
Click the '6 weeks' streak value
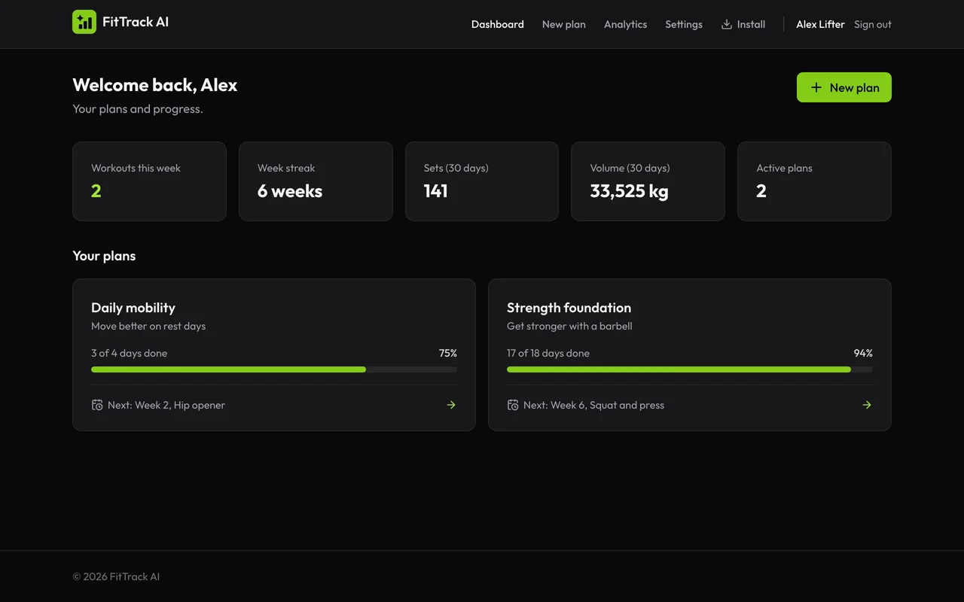pyautogui.click(x=290, y=191)
